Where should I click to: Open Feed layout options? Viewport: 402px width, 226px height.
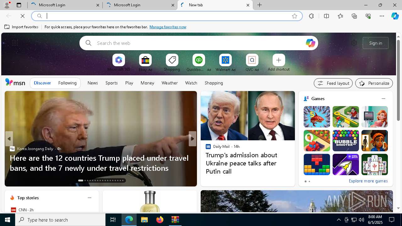point(333,83)
